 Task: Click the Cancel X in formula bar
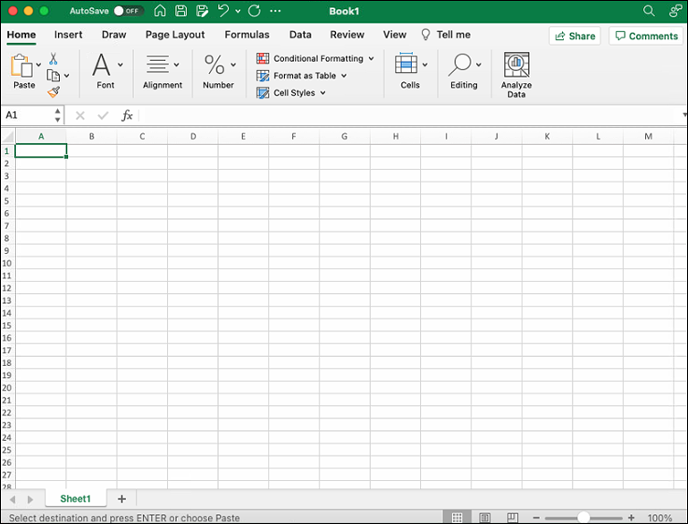coord(80,115)
